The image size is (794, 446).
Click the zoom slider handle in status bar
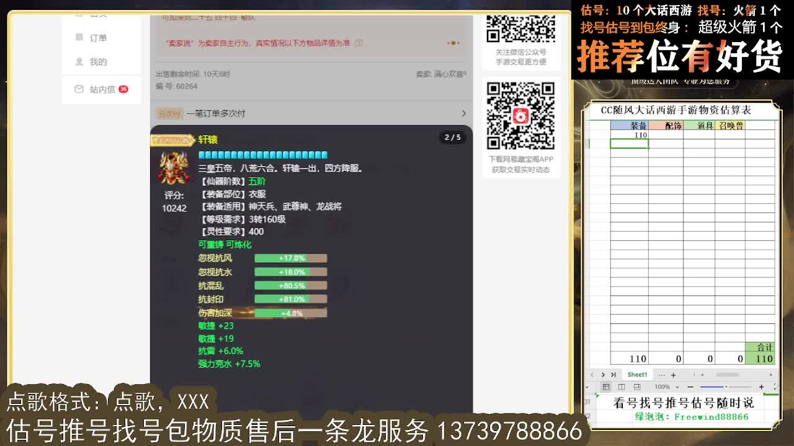[x=726, y=386]
